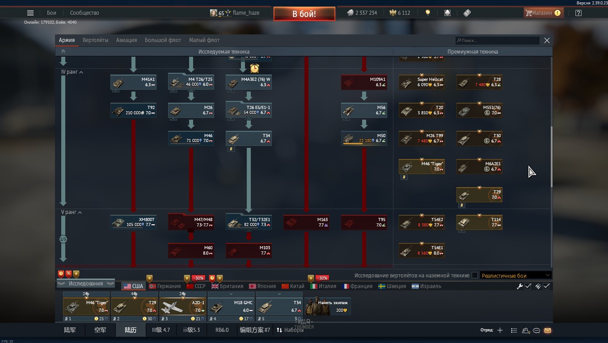The image size is (608, 343).
Task: Select the M6A2E1 premium vehicle
Action: click(479, 167)
